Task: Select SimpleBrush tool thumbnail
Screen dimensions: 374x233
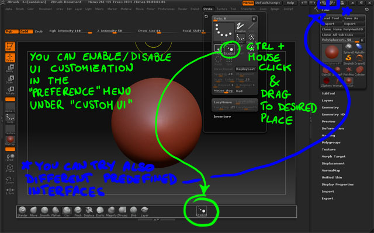Action: tap(348, 59)
